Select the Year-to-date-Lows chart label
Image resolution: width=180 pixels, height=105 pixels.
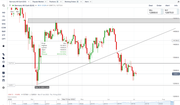pos(42,87)
